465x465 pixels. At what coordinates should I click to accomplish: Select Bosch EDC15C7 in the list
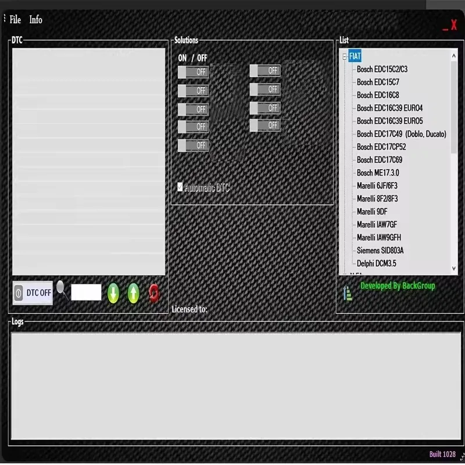point(378,82)
